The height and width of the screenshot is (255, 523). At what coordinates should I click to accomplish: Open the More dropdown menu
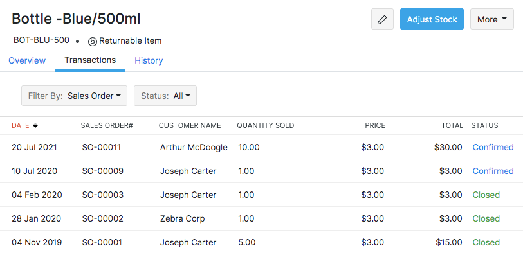[491, 19]
